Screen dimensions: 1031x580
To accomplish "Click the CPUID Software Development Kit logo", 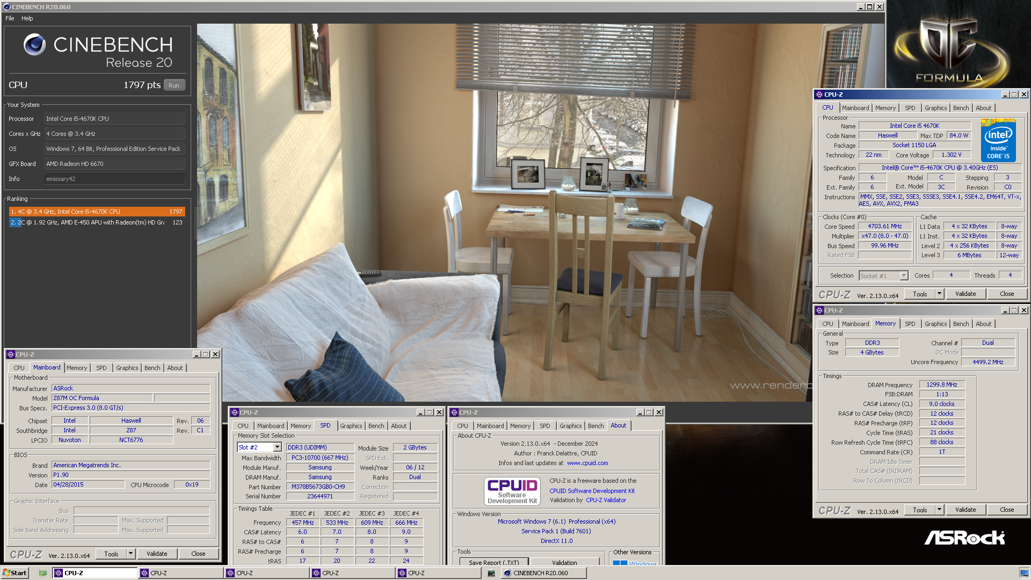I will click(x=512, y=491).
